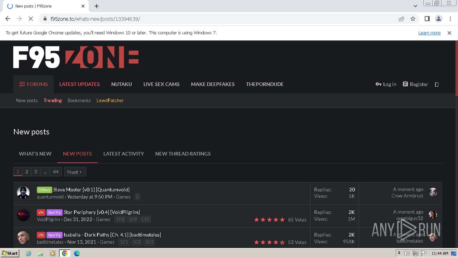Open the Trending link
This screenshot has height=258, width=458.
pos(53,100)
